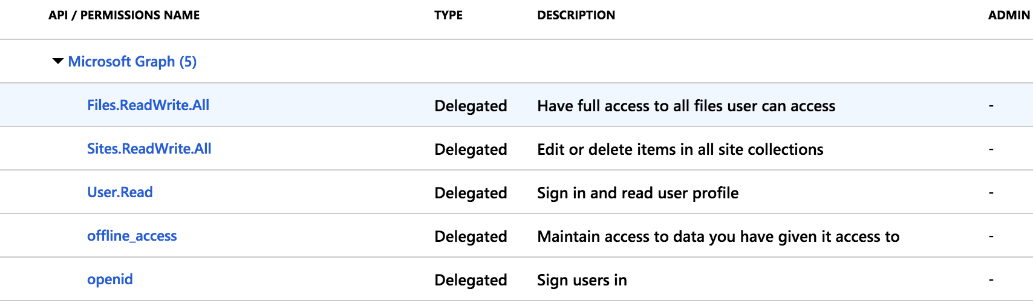The image size is (1033, 306).
Task: Click the Description column header
Action: click(576, 15)
